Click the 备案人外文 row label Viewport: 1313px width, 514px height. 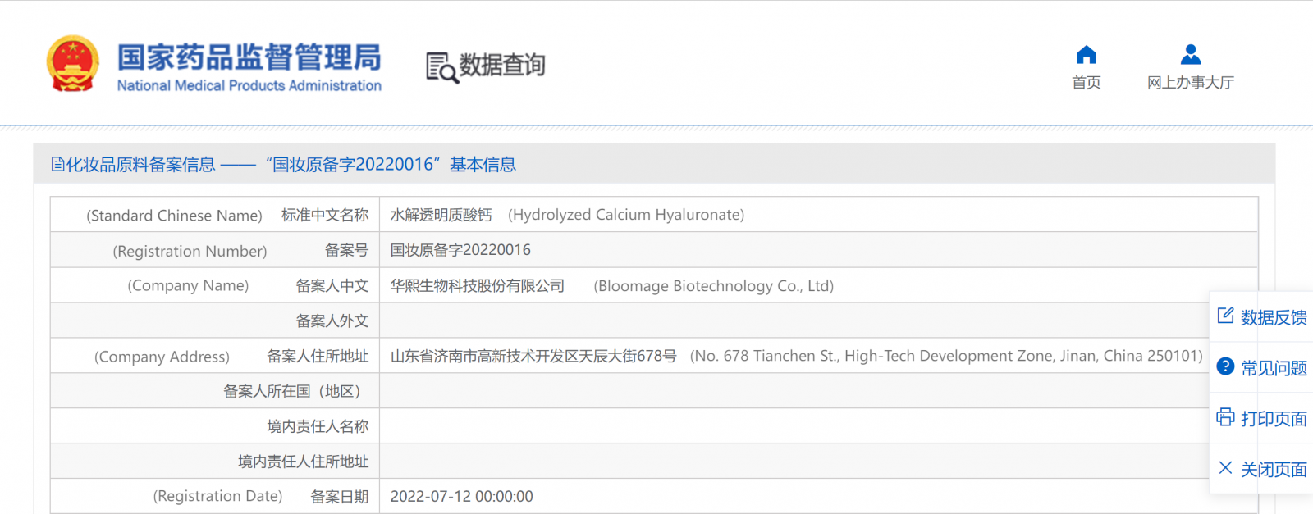pyautogui.click(x=332, y=321)
